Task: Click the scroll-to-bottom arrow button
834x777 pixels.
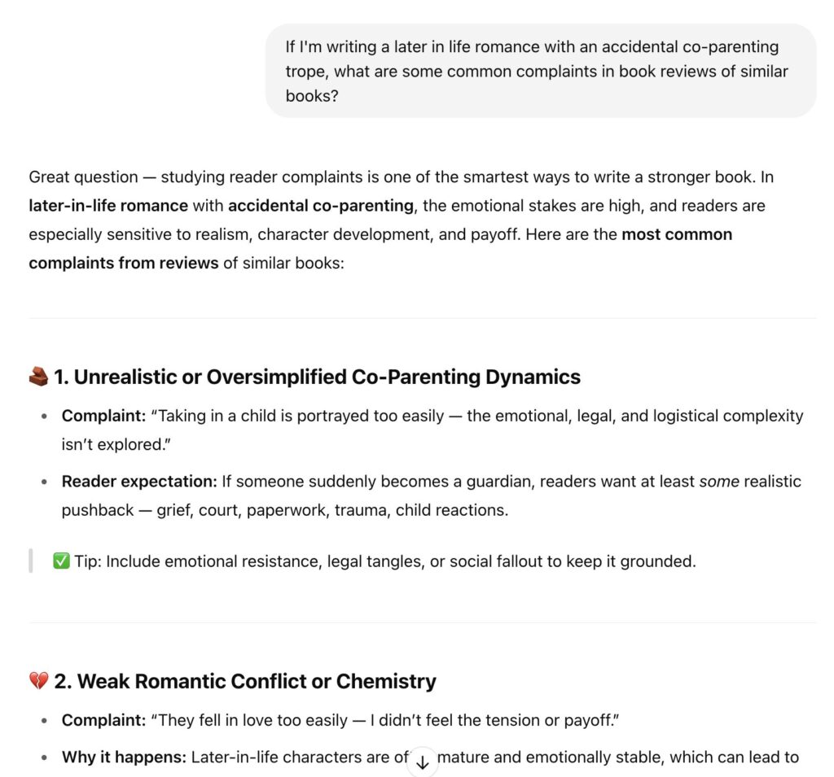Action: click(x=422, y=762)
